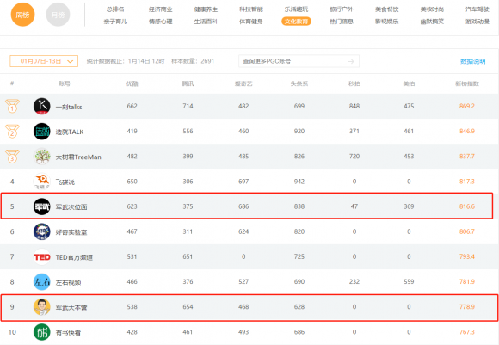The image size is (499, 345).
Task: Select the 情感心理 category
Action: [161, 22]
